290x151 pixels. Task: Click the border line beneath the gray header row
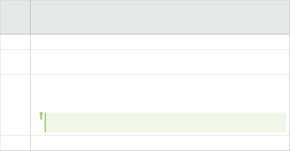[x=158, y=34]
